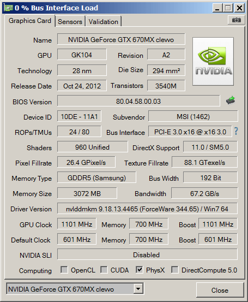Click the Driver Version field nvlddmkm

click(147, 208)
